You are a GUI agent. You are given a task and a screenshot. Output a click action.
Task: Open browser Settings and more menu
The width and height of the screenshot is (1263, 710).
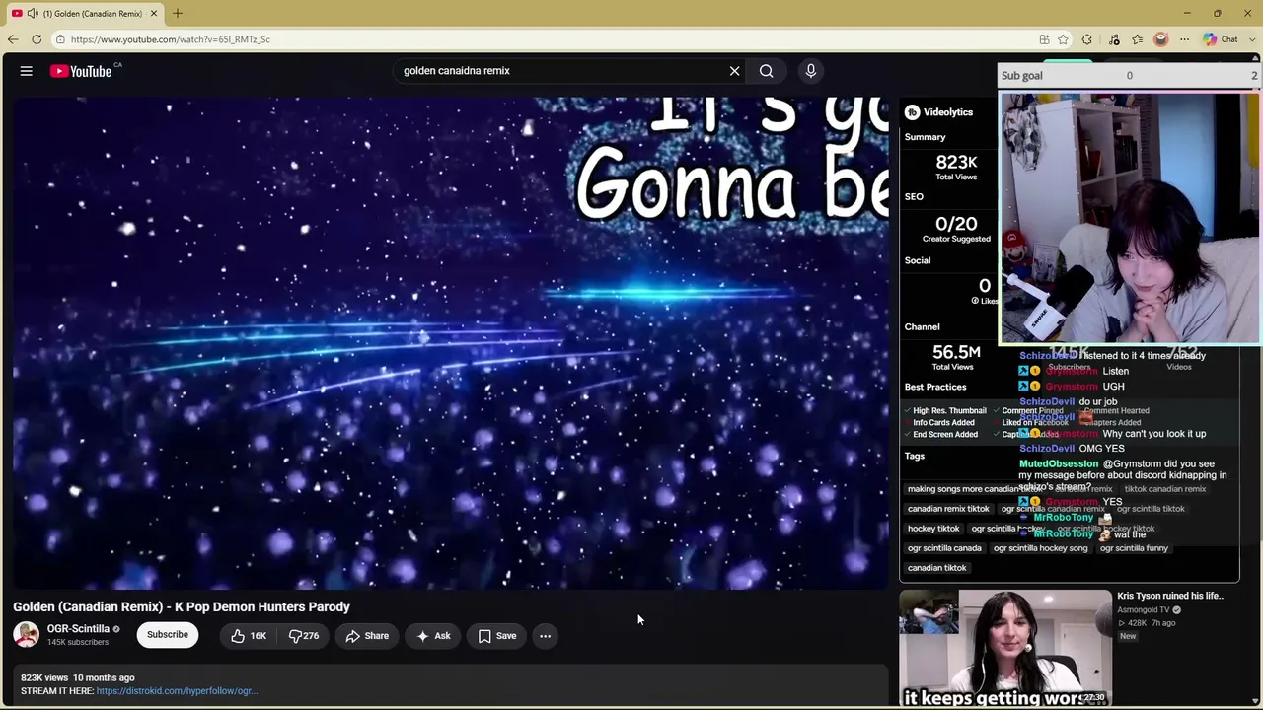pos(1184,39)
